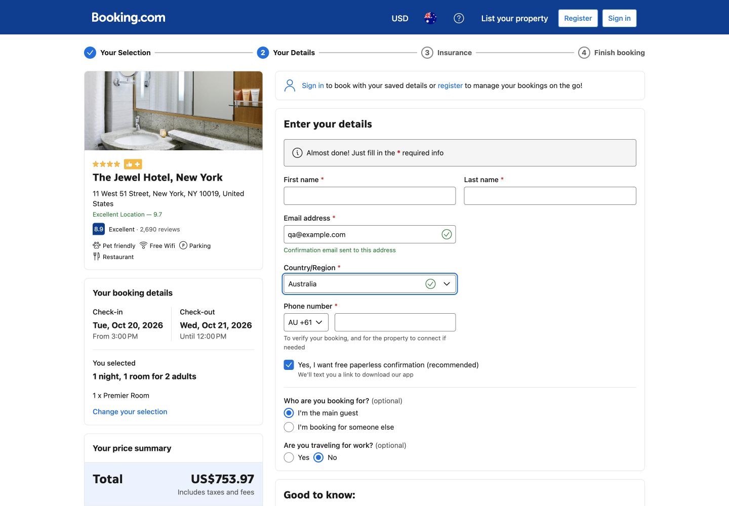Click List your property in header
729x506 pixels.
coord(514,18)
